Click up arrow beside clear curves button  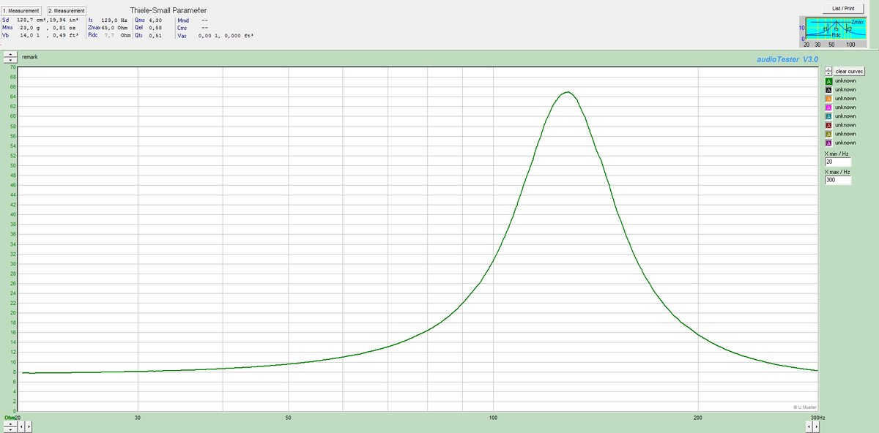click(828, 69)
